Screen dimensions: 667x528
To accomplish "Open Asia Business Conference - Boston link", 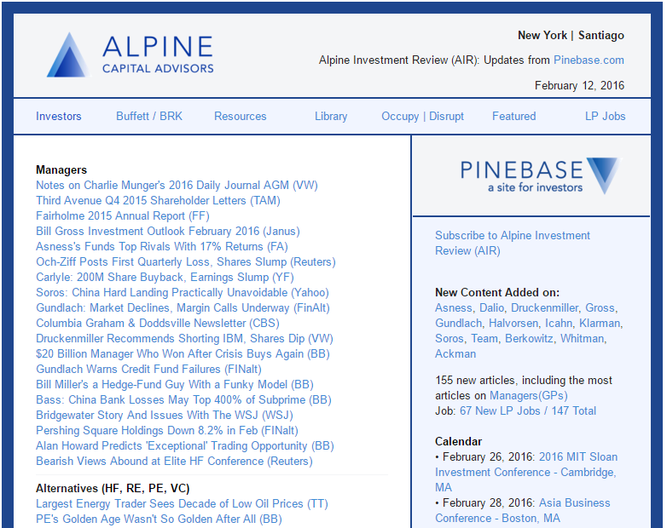I will click(522, 511).
